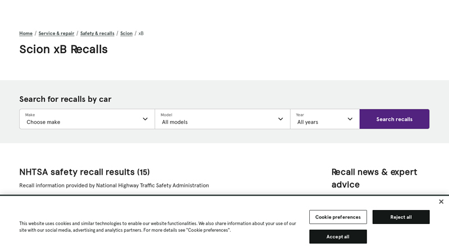Click the chevron arrow in the Make field
Image resolution: width=449 pixels, height=252 pixels.
click(x=145, y=119)
